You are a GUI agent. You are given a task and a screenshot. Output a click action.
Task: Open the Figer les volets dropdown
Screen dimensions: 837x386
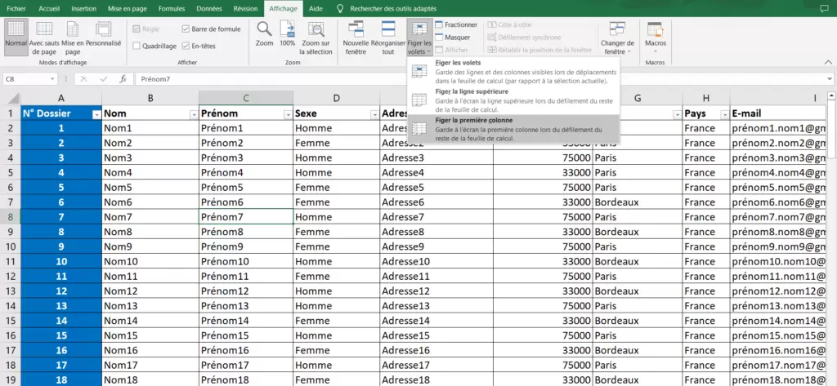click(419, 38)
